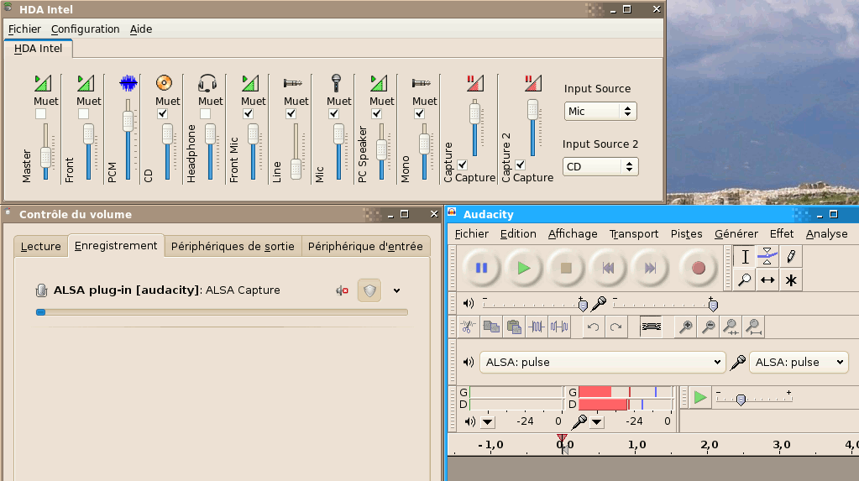Click the PCM waveform icon in HDA Intel
The height and width of the screenshot is (481, 859).
[128, 83]
